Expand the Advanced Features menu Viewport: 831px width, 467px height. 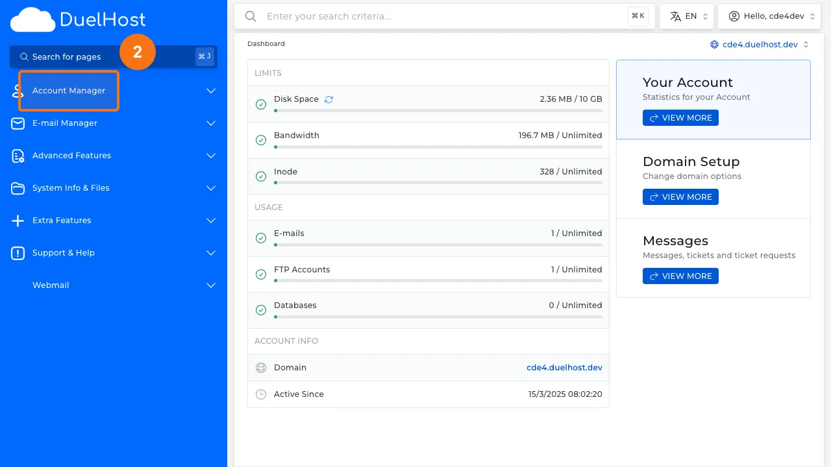[210, 156]
